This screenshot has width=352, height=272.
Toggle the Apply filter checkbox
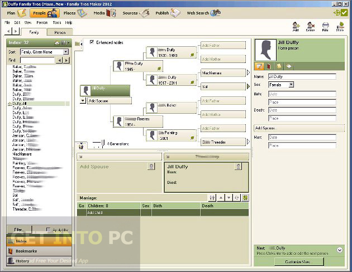(48, 230)
